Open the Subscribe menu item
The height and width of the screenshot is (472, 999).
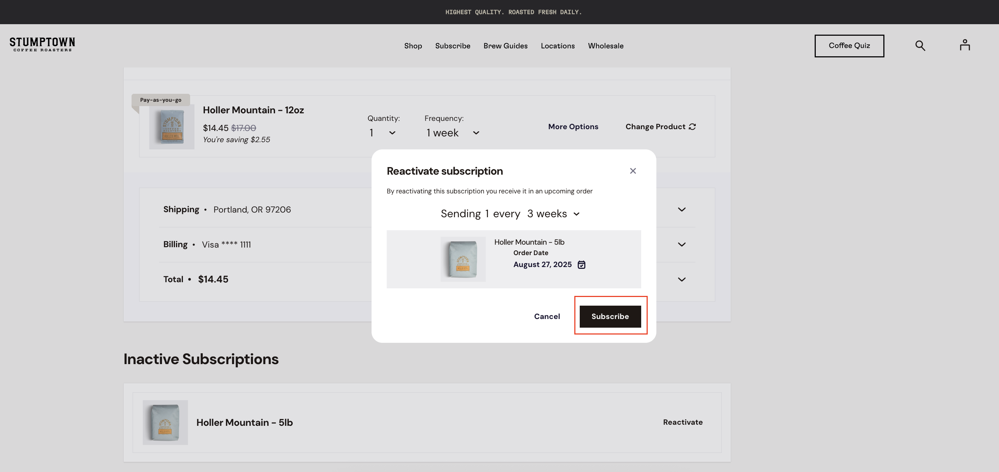click(x=453, y=46)
